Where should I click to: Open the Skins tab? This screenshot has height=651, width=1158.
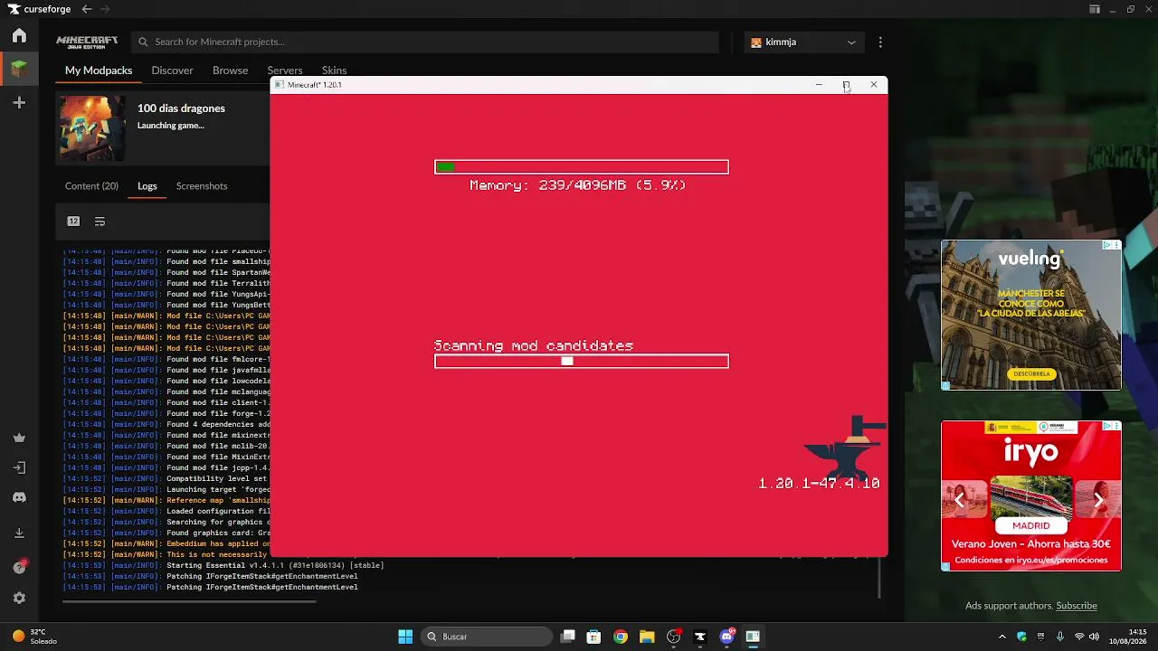click(334, 71)
